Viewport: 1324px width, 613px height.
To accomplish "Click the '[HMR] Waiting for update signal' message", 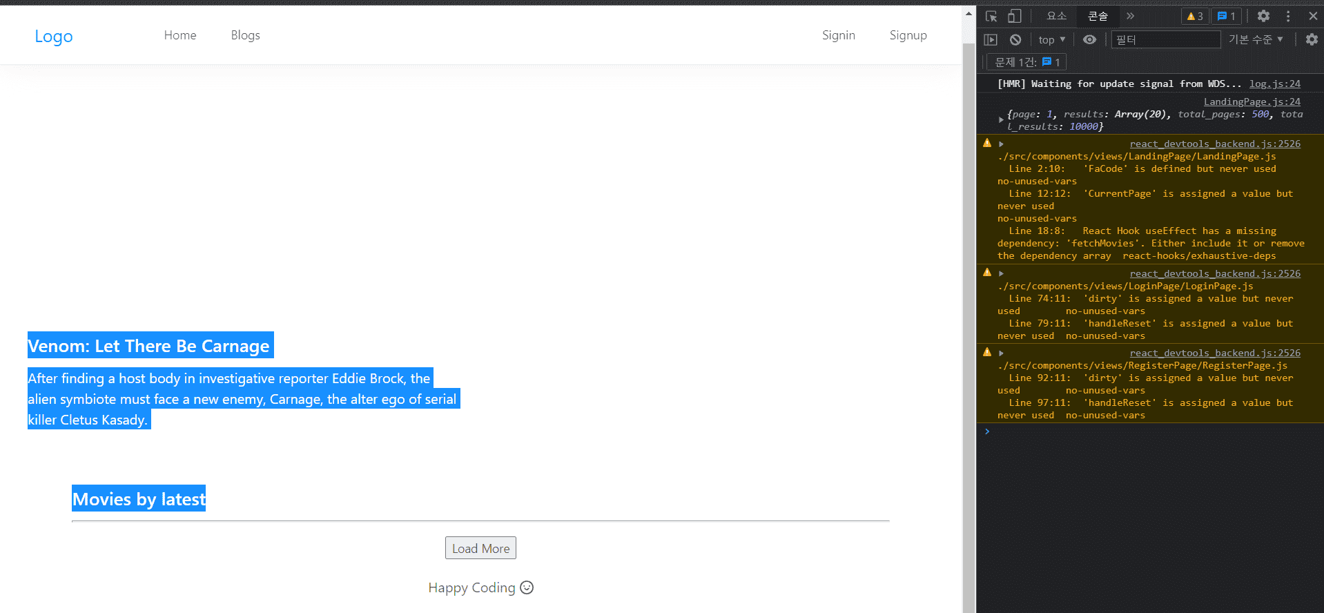I will tap(1119, 84).
